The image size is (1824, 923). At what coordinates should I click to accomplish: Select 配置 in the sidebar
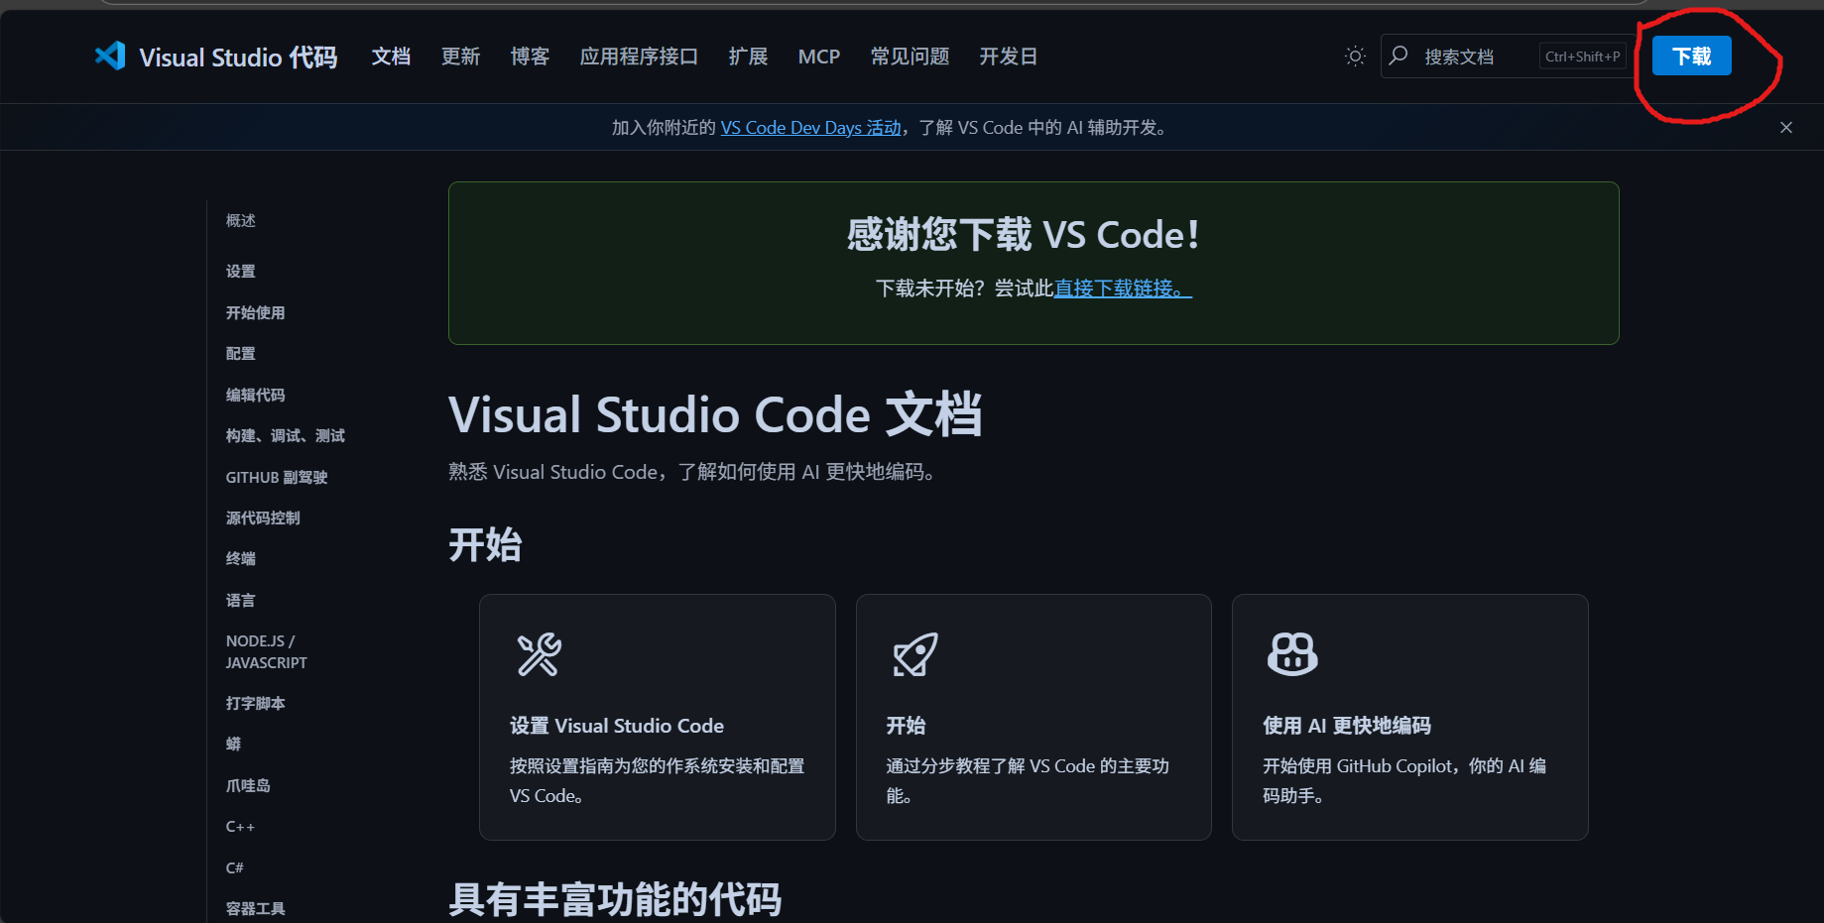tap(241, 353)
